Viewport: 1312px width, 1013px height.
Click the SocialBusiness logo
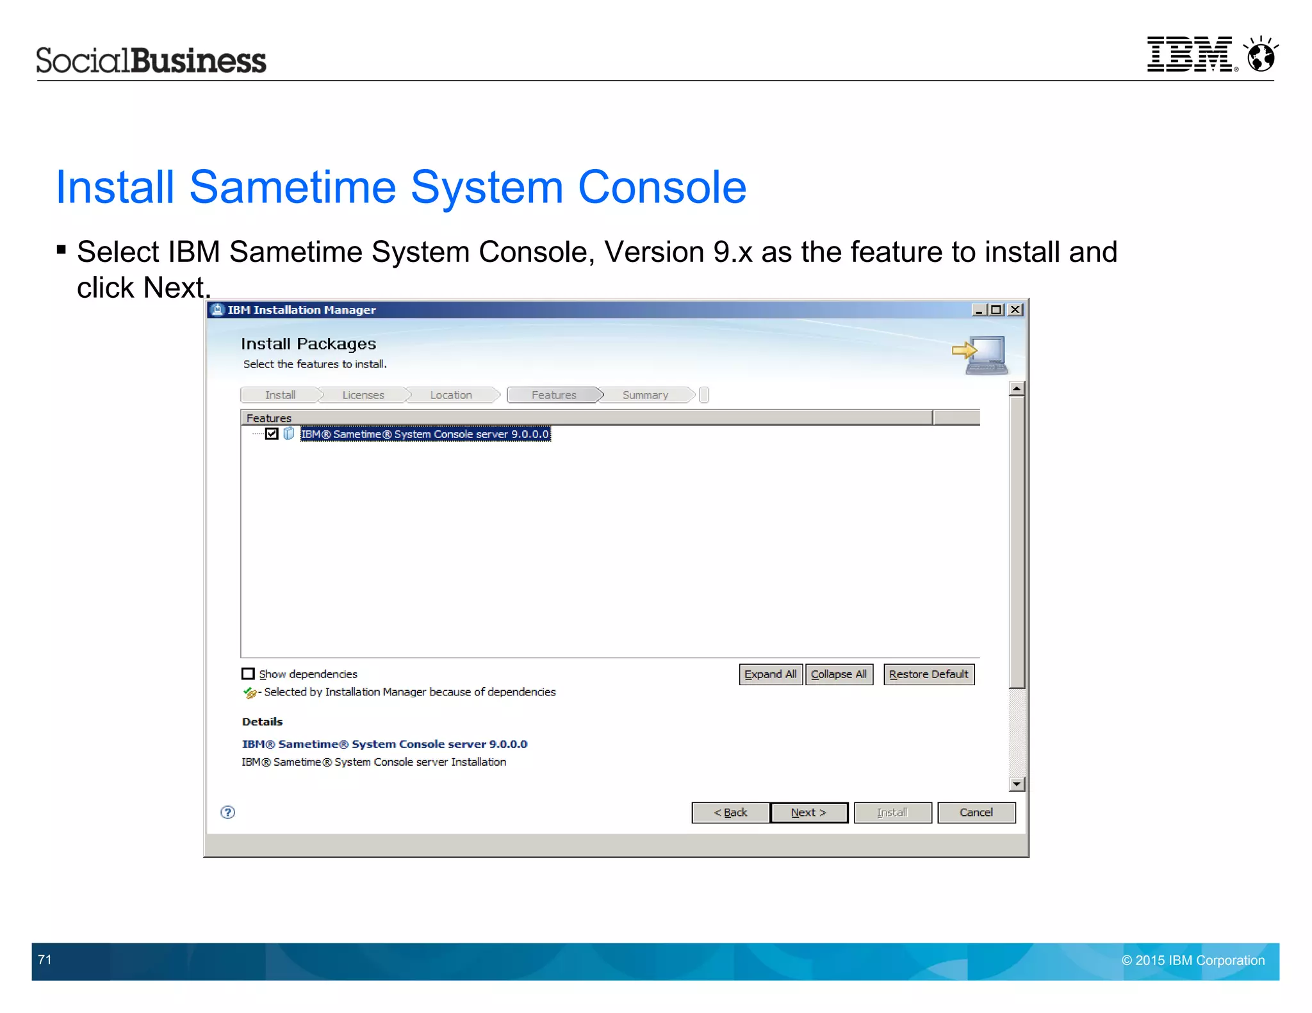[x=151, y=60]
